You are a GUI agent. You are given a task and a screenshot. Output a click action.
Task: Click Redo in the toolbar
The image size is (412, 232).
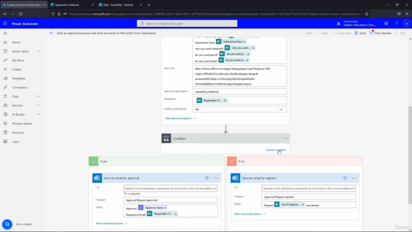[x=322, y=33]
